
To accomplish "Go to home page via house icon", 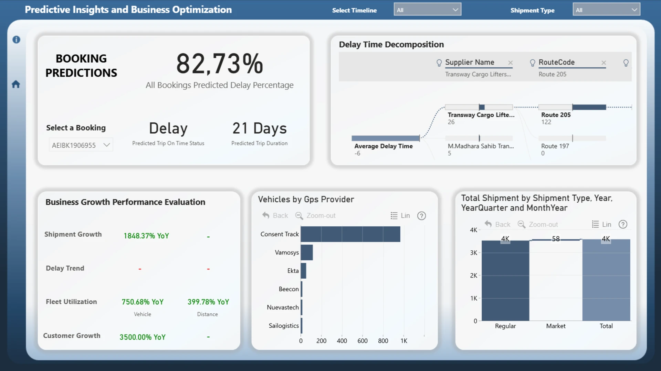I will tap(16, 84).
